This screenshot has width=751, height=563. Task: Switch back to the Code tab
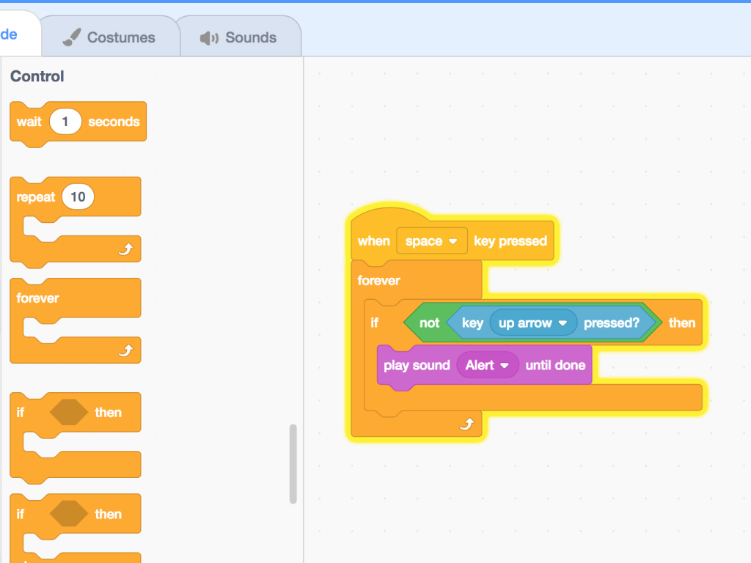pyautogui.click(x=19, y=34)
